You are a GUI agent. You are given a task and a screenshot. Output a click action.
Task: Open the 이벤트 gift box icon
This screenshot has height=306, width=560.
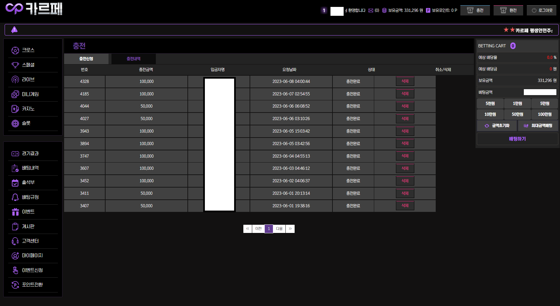click(15, 212)
